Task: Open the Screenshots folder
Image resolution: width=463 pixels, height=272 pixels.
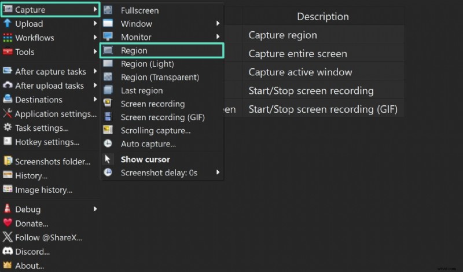Action: coord(52,161)
